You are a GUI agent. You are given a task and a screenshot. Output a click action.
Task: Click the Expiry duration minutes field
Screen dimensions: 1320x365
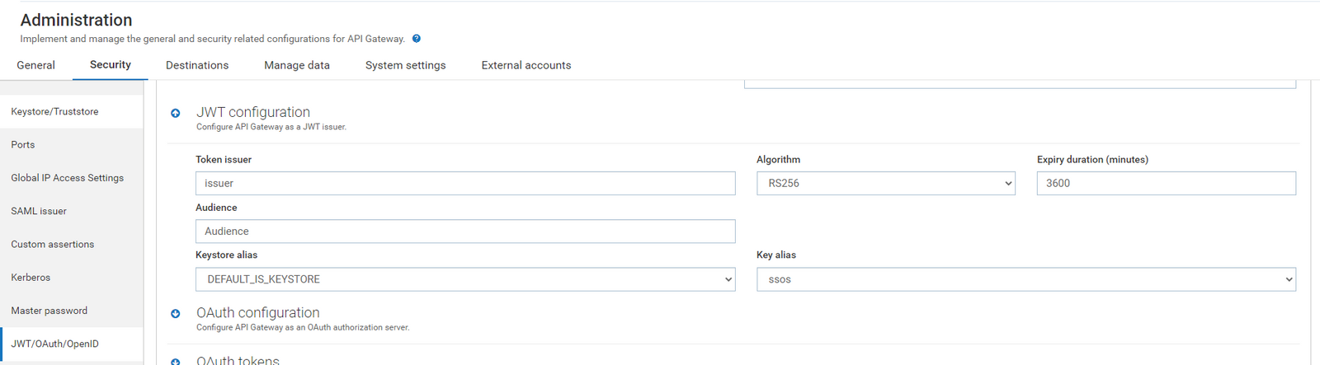pyautogui.click(x=1166, y=184)
